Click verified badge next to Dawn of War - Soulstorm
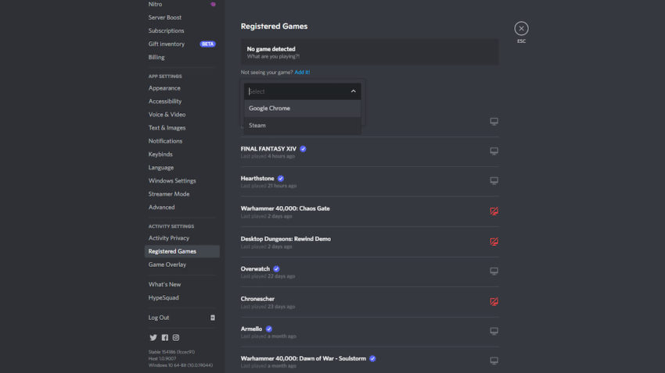 372,358
